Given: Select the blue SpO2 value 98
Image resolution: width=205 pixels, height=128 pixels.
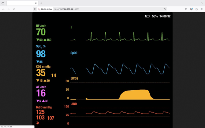Looking at the screenshot, I should pos(41,54).
